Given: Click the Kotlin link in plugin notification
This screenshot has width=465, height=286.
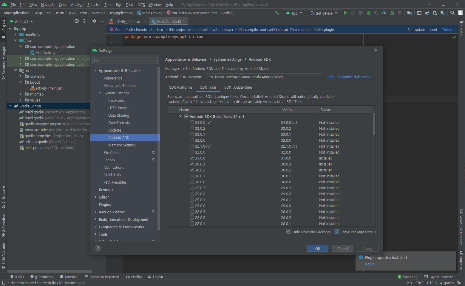Looking at the screenshot, I should (x=370, y=264).
